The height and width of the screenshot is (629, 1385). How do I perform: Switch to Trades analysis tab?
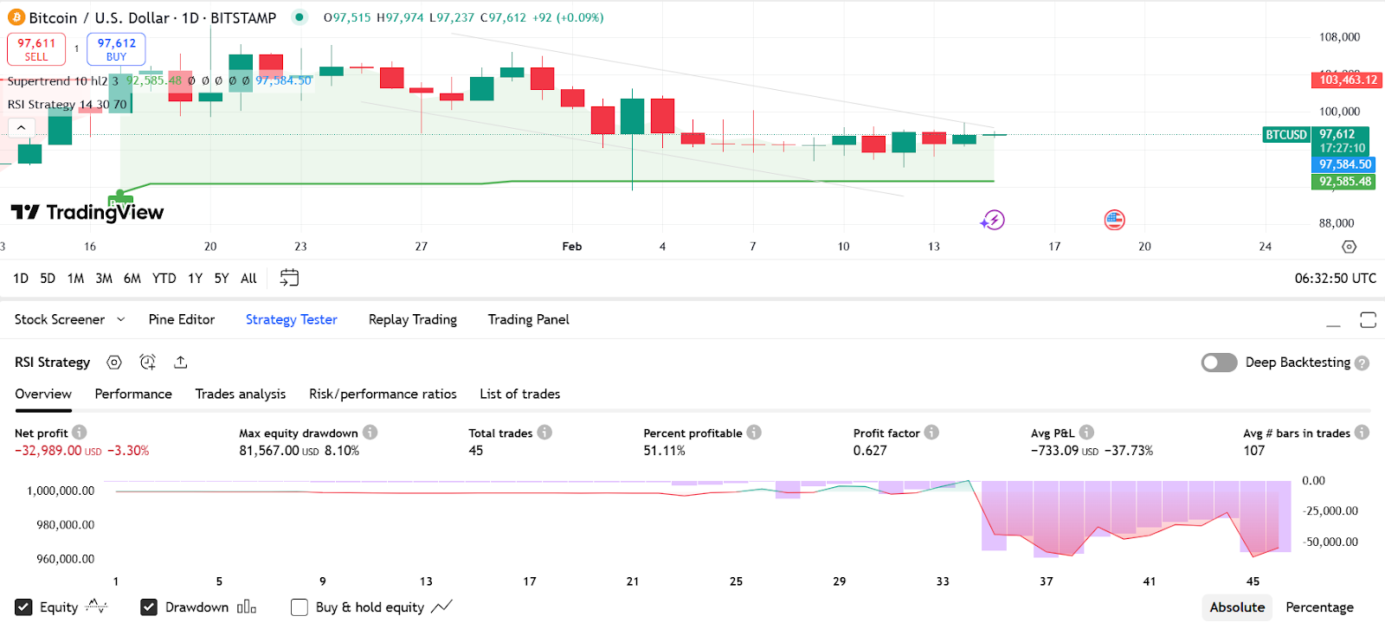click(241, 394)
